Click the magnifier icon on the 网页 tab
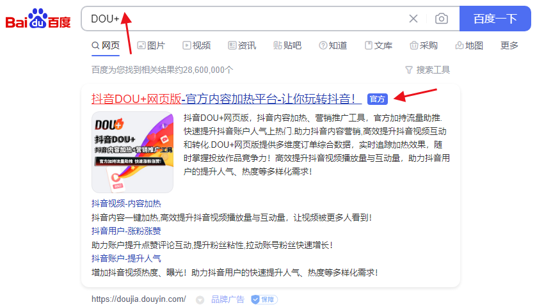Screen dimensions: 544x307 click(x=95, y=45)
